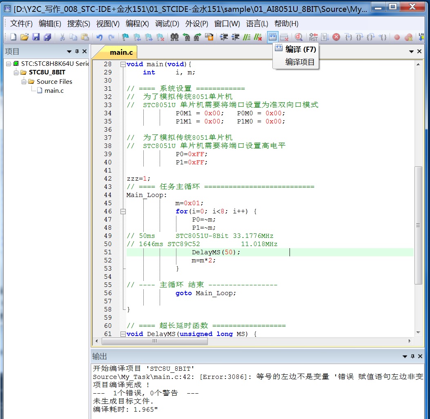This screenshot has width=430, height=419.
Task: Click the red stop circle icon
Action: tap(336, 37)
